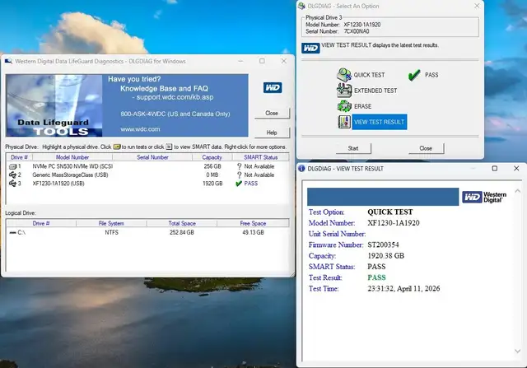Click SMART status question mark for drive 2
This screenshot has height=368, width=527.
[x=240, y=175]
